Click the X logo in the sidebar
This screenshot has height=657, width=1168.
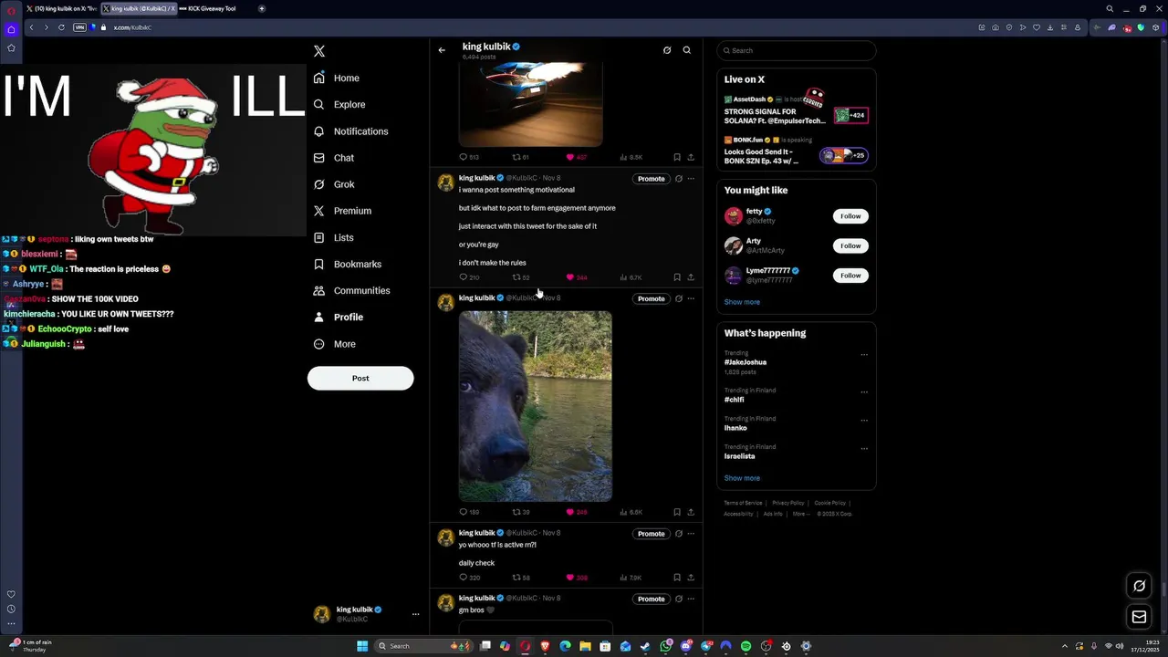pos(318,51)
